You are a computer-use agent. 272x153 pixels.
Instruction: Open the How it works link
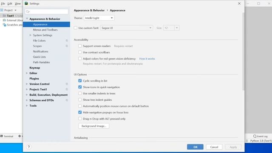coord(147,59)
